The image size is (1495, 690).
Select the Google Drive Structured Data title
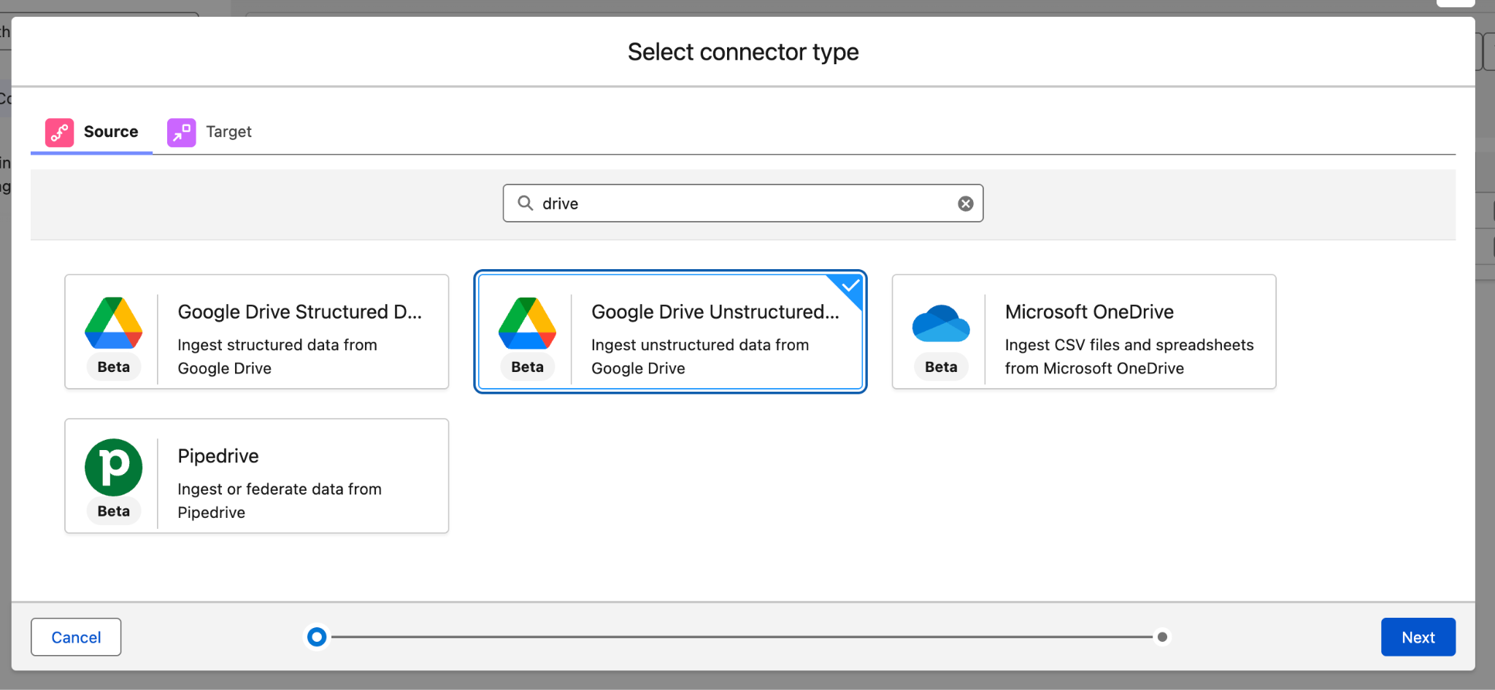(x=300, y=311)
